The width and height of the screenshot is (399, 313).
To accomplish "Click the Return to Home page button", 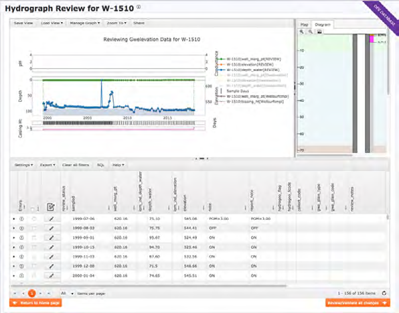I will coord(35,303).
